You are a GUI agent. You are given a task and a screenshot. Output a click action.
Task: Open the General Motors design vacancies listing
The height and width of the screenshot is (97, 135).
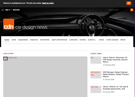coord(115,60)
